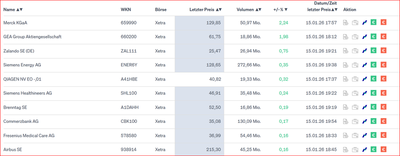
Task: Add Airbus SE to watchlist icon
Action: click(346, 150)
